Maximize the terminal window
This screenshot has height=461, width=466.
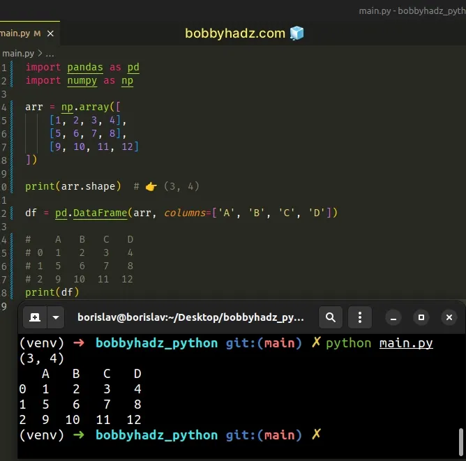click(421, 317)
